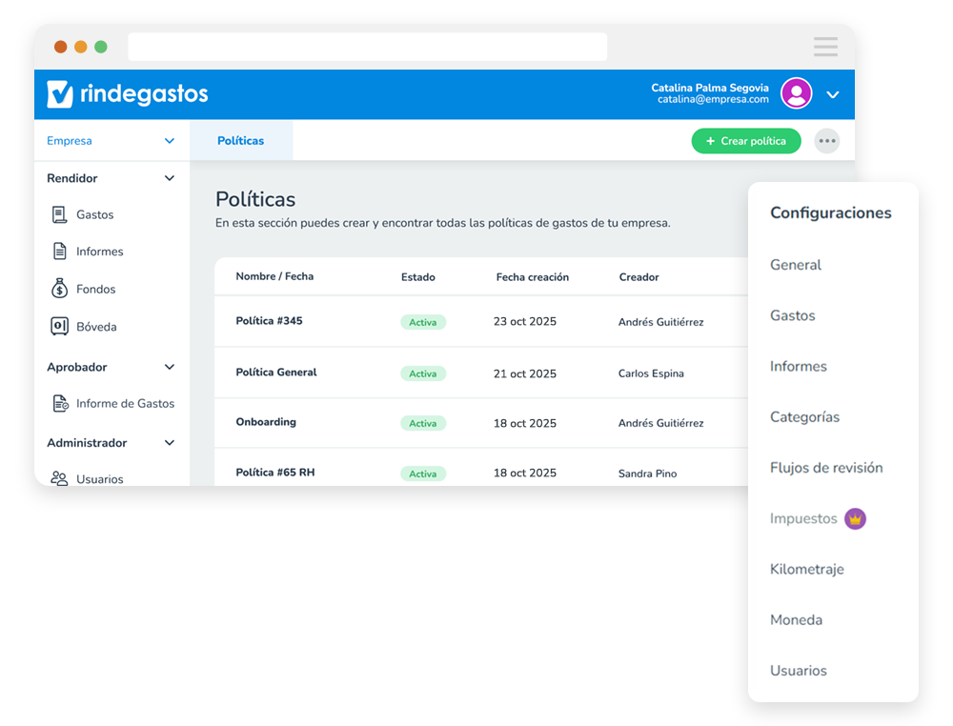Collapse the Administrador section chevron
953x726 pixels.
[x=169, y=443]
